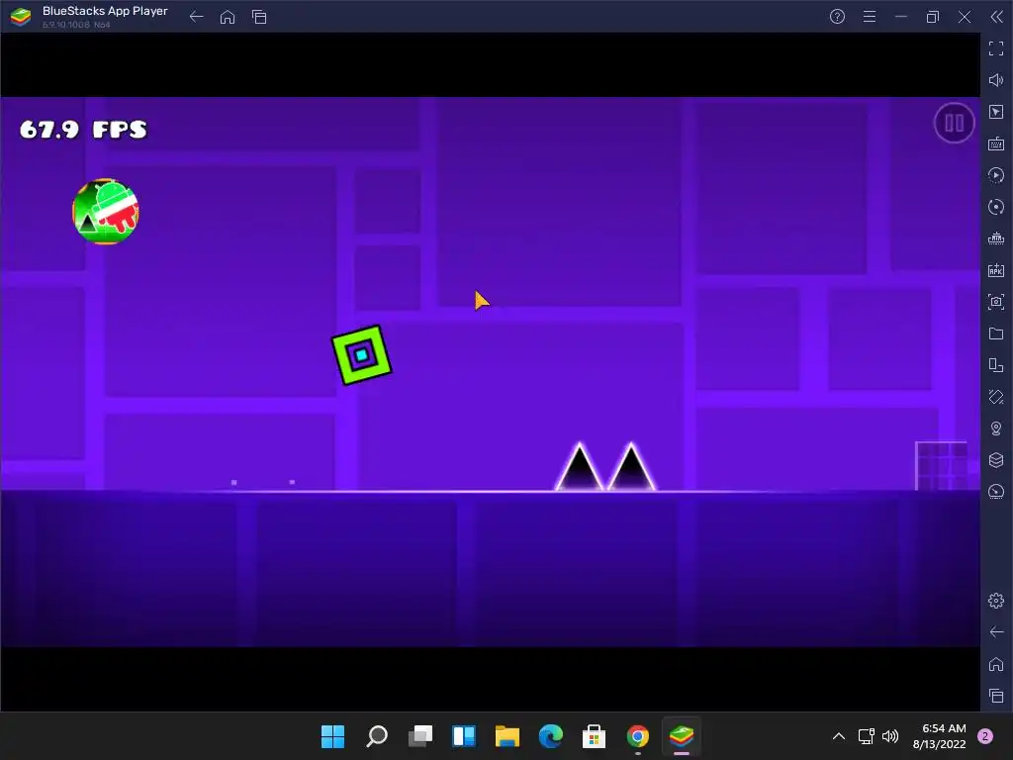Open recent apps icon at sidebar bottom
Screen dimensions: 1013x760
(x=996, y=696)
